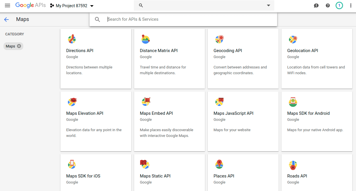Click the project hexagon dots icon
Screen dimensions: 356x191
52,5
